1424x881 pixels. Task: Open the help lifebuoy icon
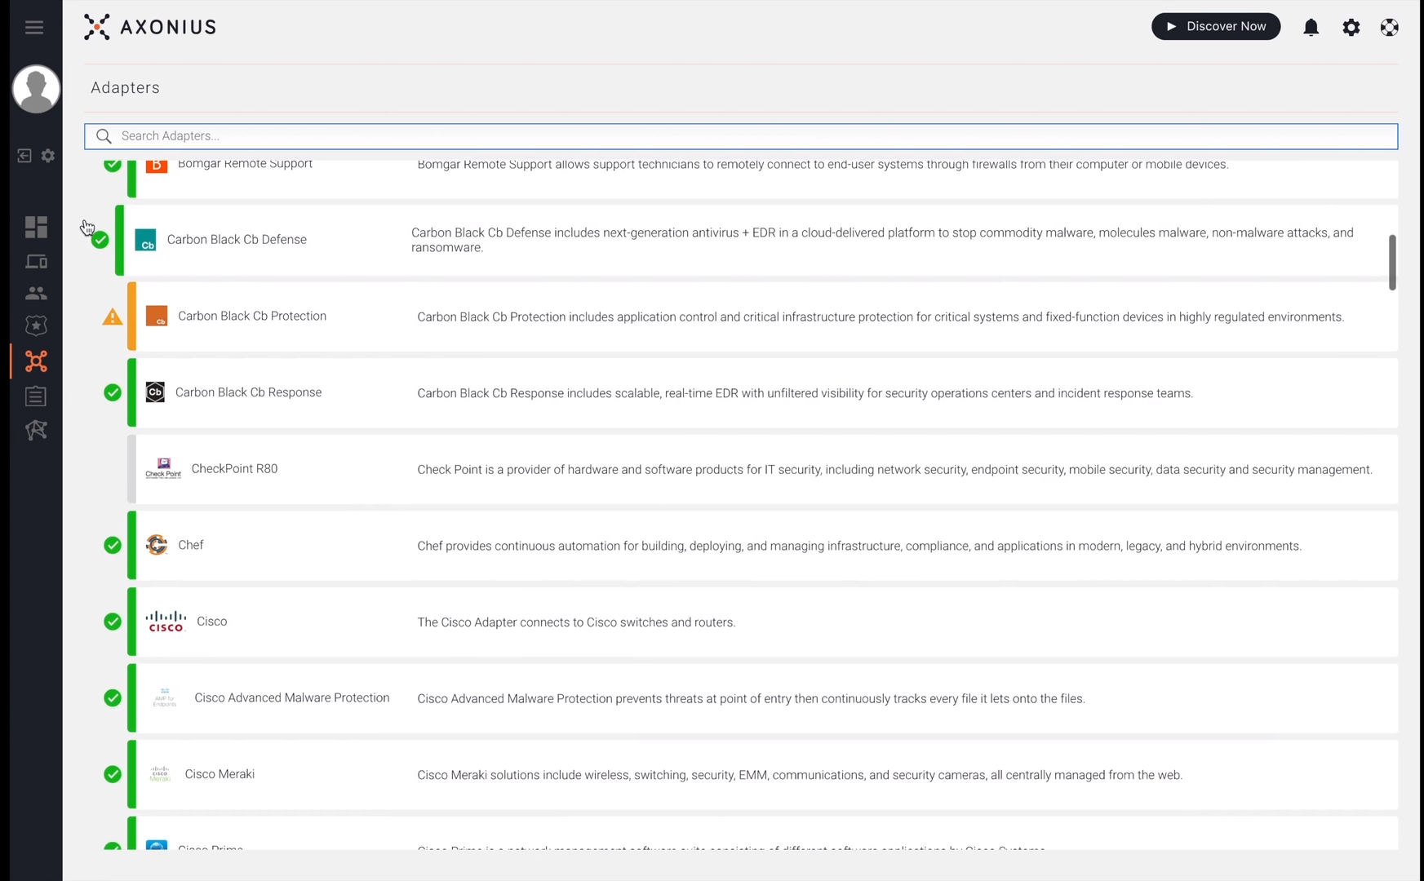coord(1390,27)
